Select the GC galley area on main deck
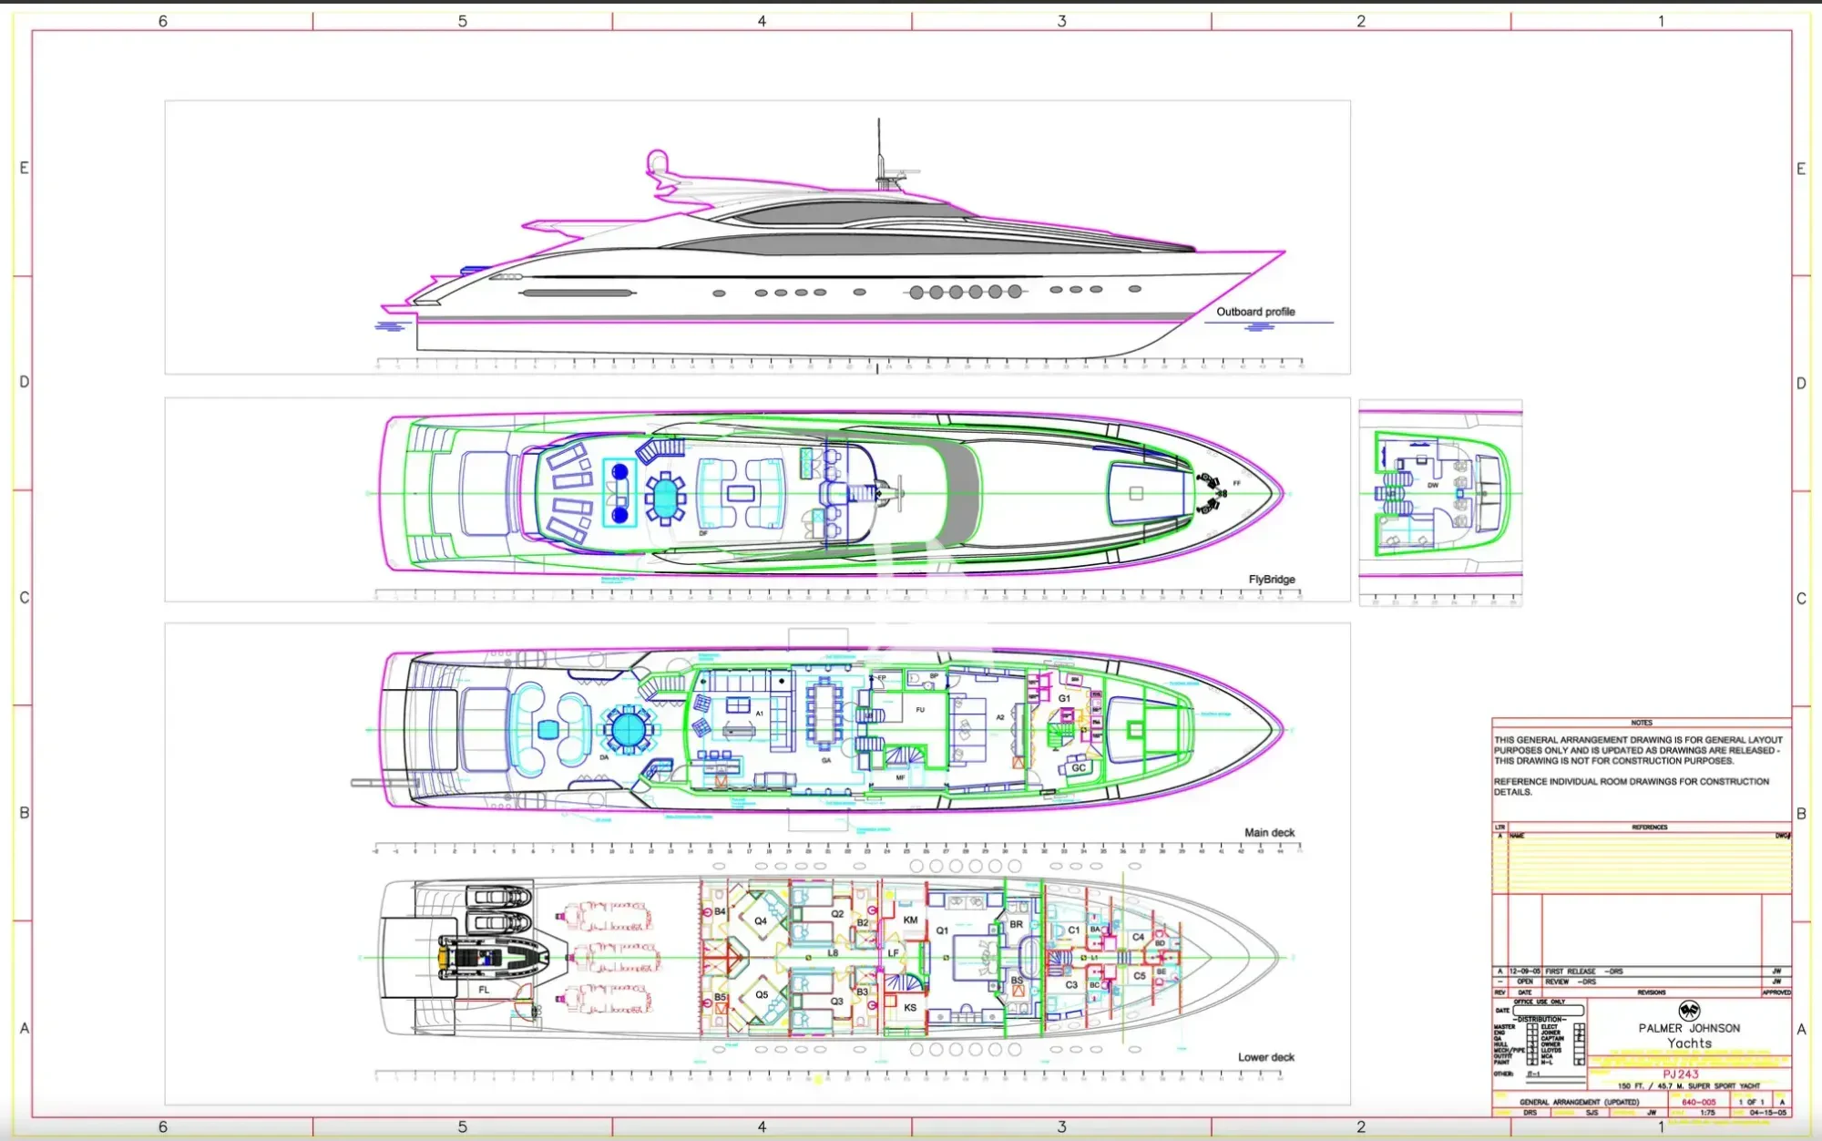This screenshot has width=1822, height=1141. (x=1079, y=767)
